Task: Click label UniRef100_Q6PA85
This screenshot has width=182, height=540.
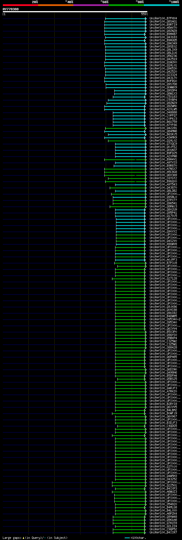Action: 163,357
